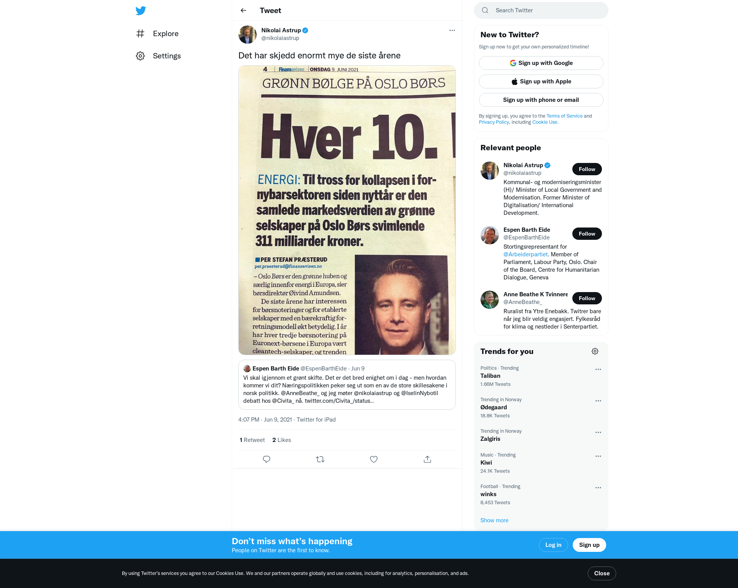738x588 pixels.
Task: Click the @nikolaiastrup handle in tweet header
Action: point(280,38)
